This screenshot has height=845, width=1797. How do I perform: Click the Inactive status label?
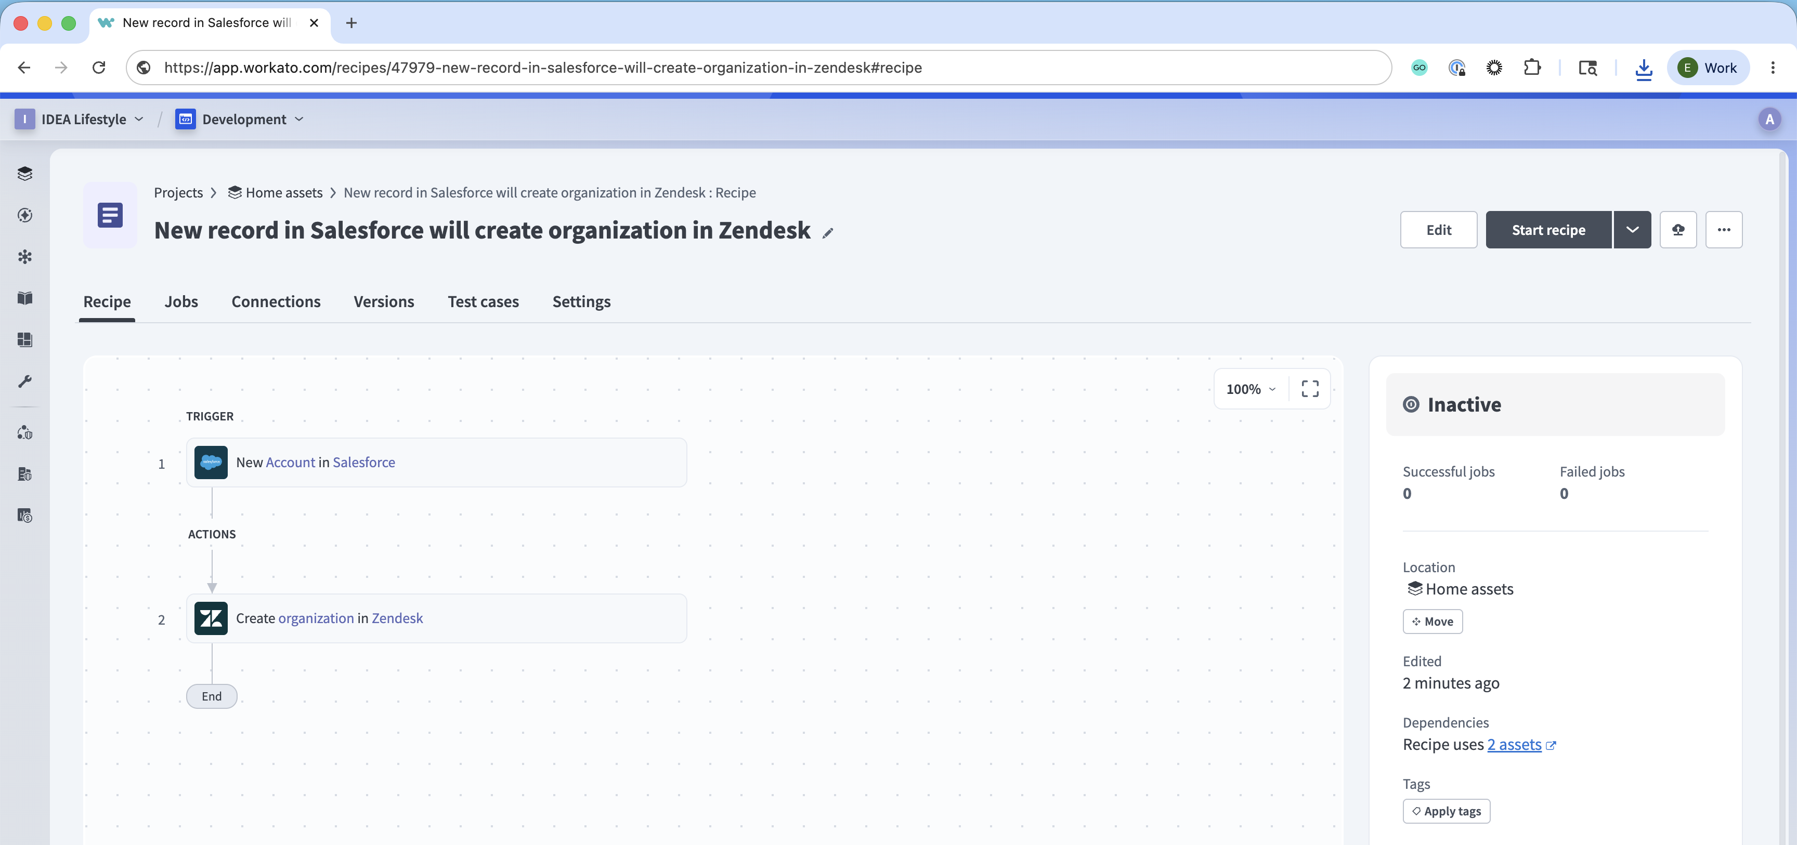coord(1464,405)
